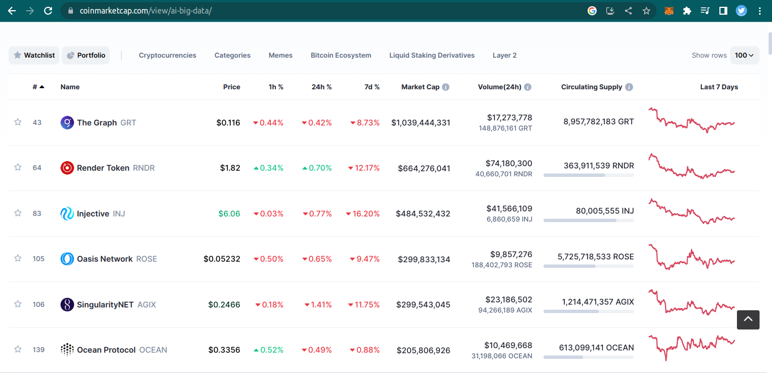
Task: Star SingularityNET for watchlist
Action: (x=18, y=304)
